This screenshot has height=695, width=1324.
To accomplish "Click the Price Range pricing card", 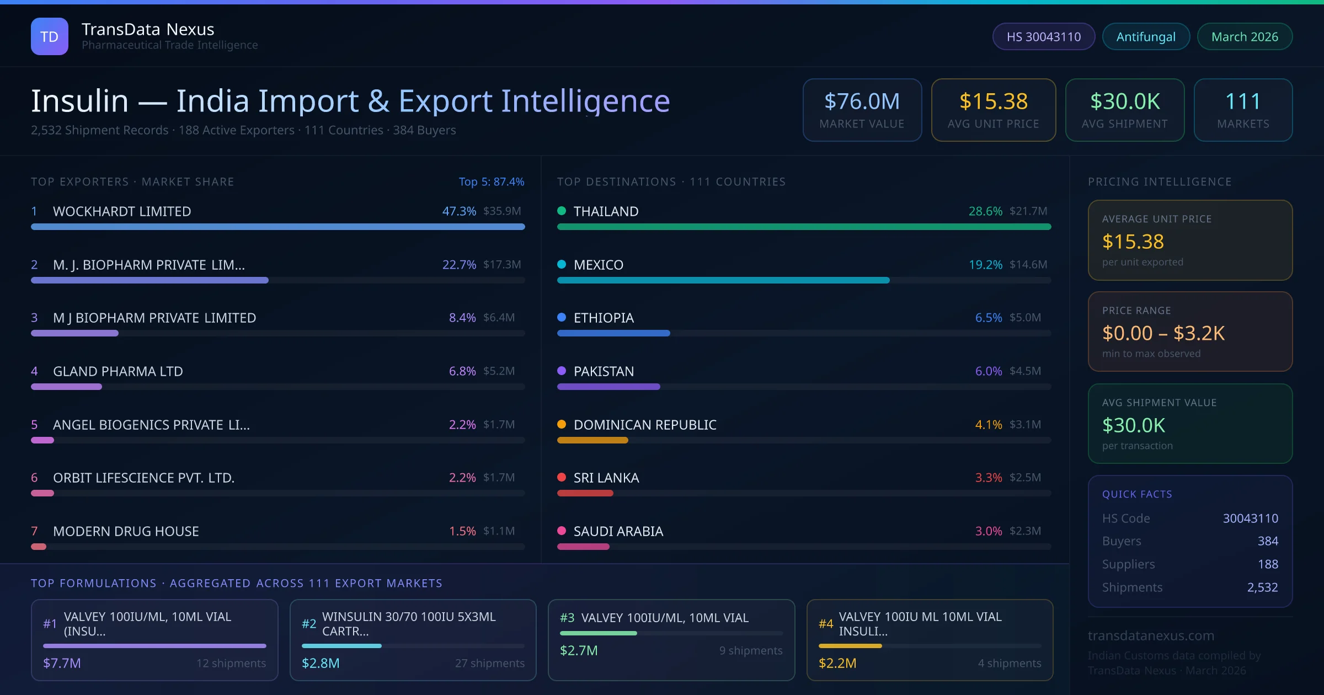I will coord(1189,332).
